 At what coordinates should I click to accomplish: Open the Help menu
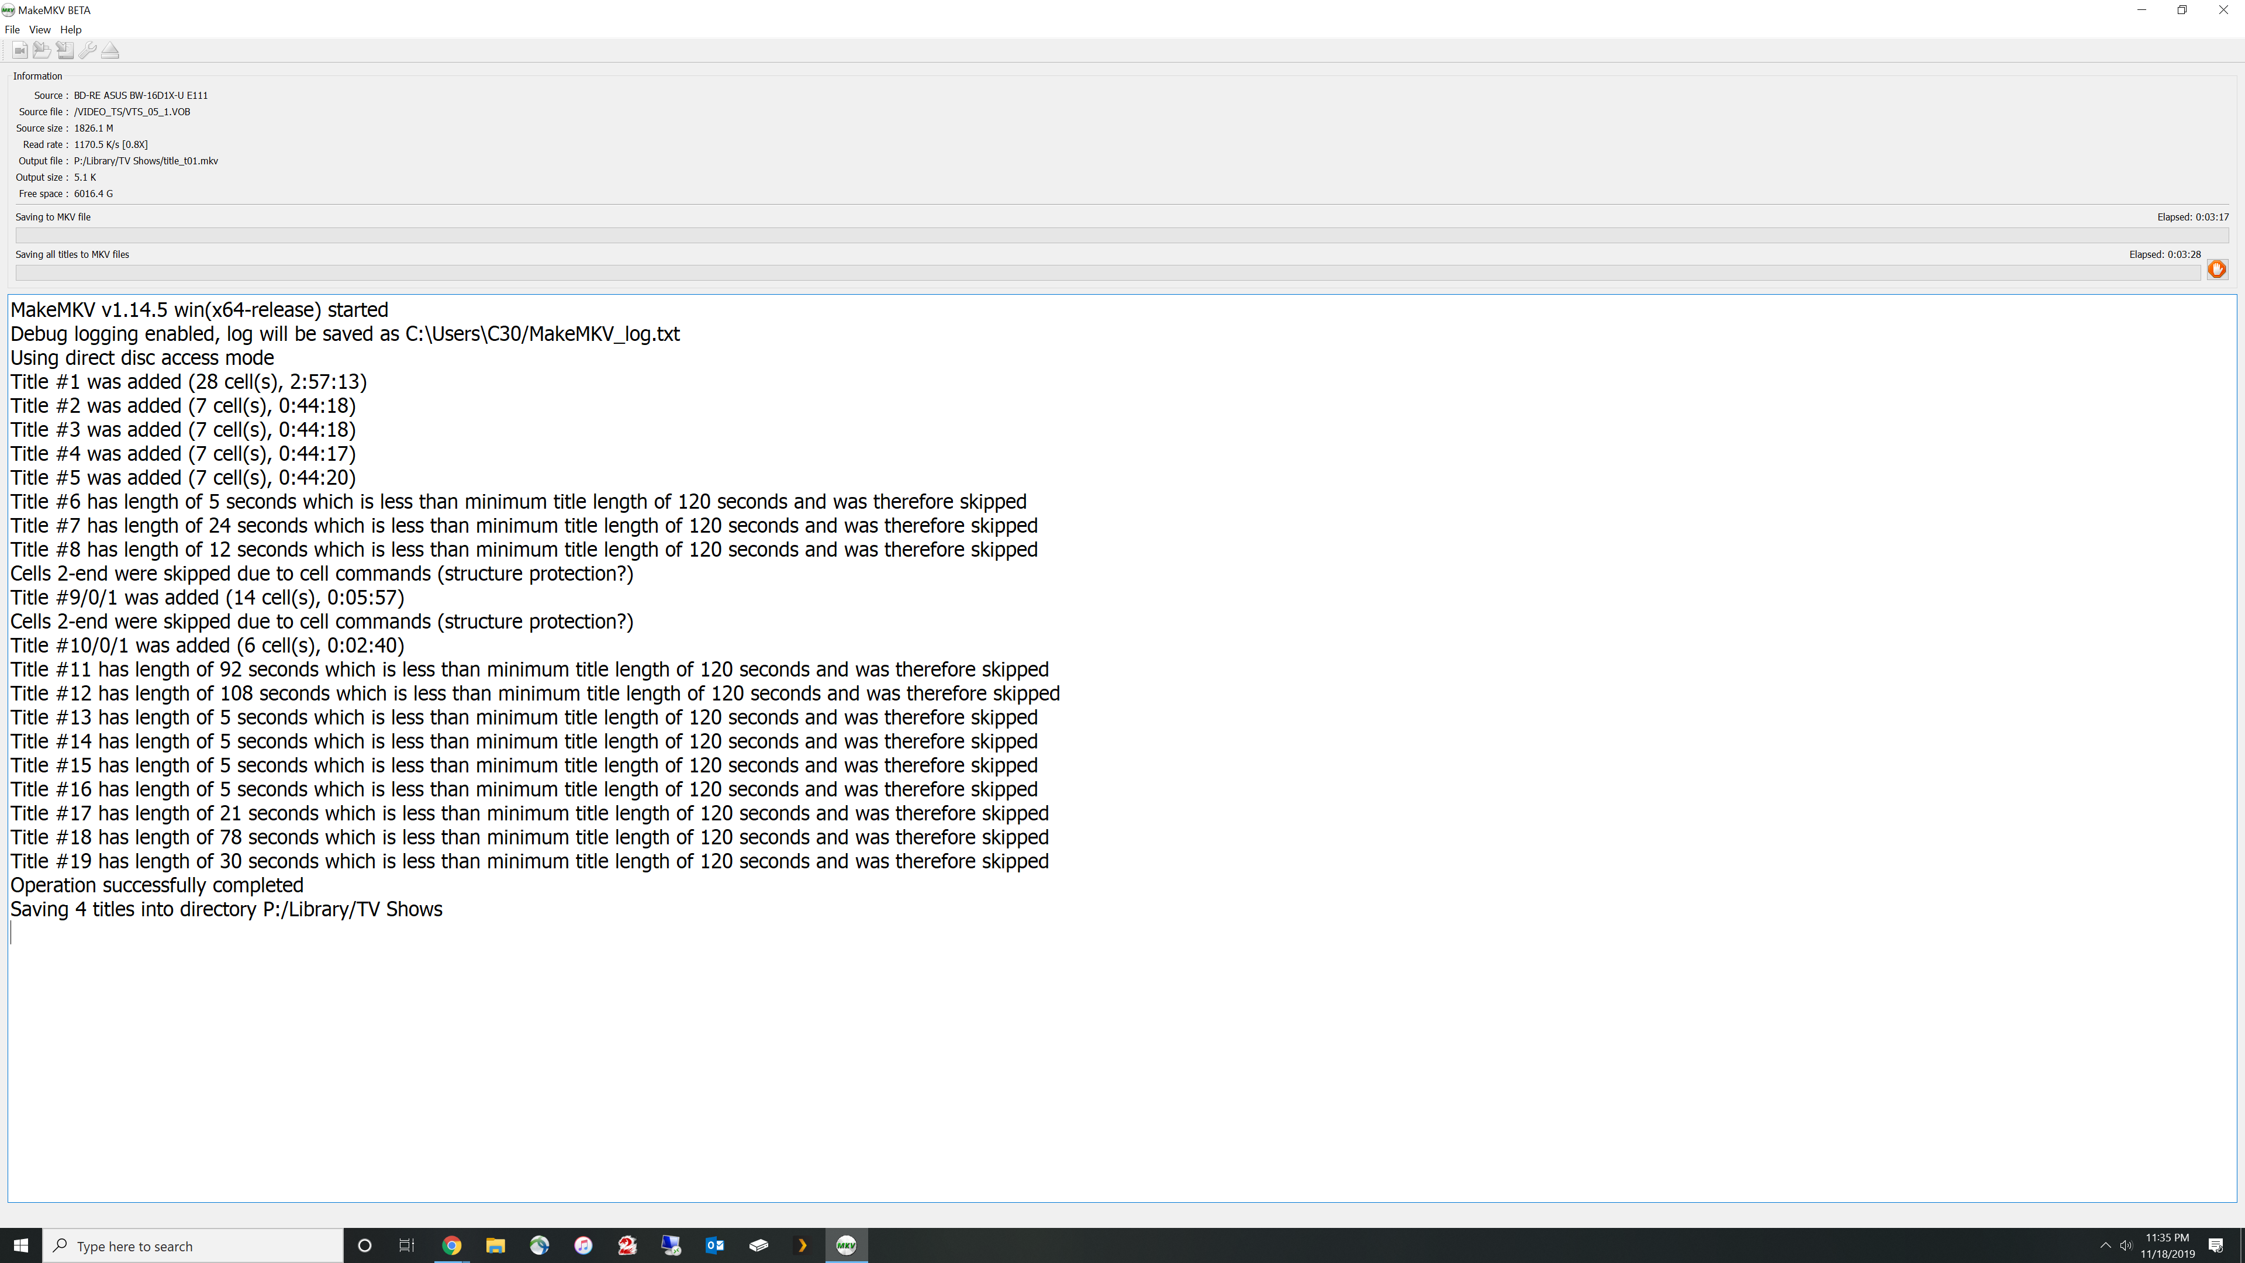tap(70, 29)
